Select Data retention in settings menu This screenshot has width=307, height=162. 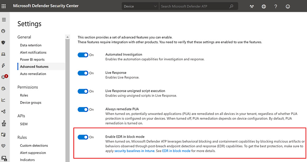pyautogui.click(x=31, y=45)
